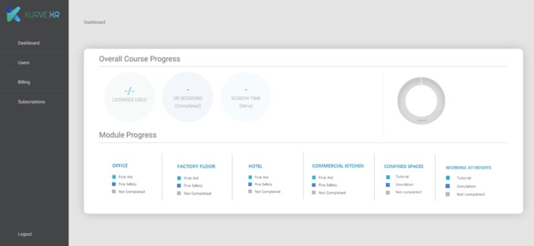Select Working at Heights Tutorial label

point(464,178)
